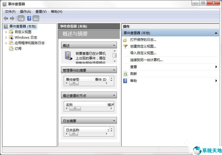This screenshot has height=155, width=222.
Task: Open the 查看(V) menu
Action: [41, 12]
